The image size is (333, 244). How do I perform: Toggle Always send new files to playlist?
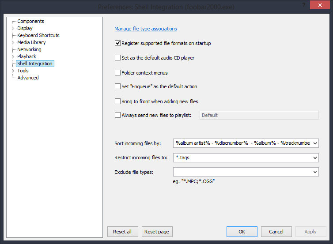click(117, 115)
